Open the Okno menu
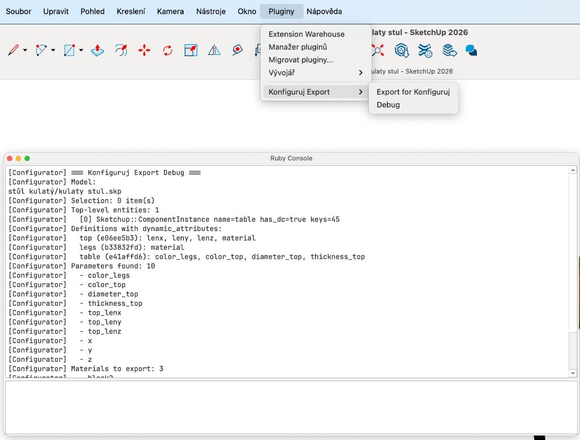The height and width of the screenshot is (440, 580). coord(247,11)
